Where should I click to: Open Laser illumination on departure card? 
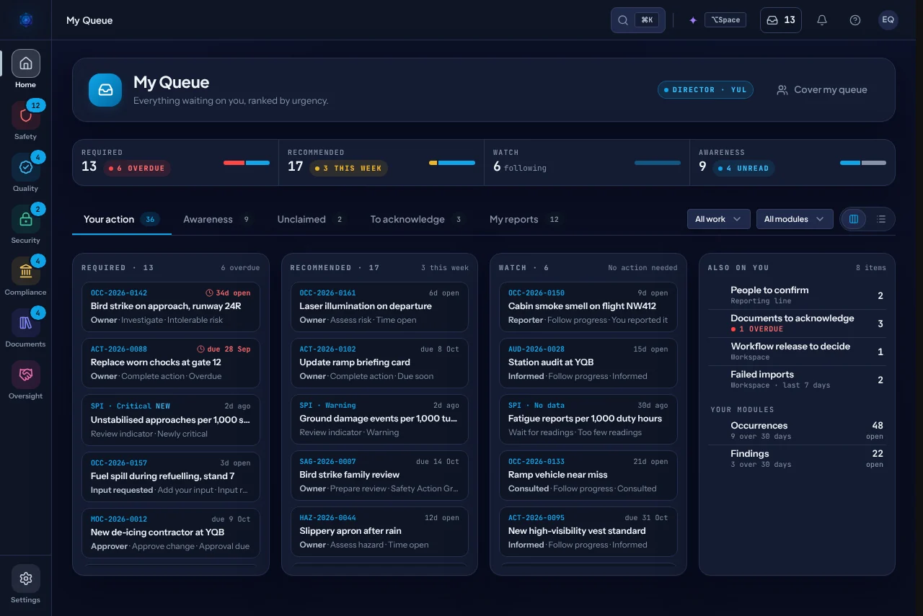(x=379, y=307)
